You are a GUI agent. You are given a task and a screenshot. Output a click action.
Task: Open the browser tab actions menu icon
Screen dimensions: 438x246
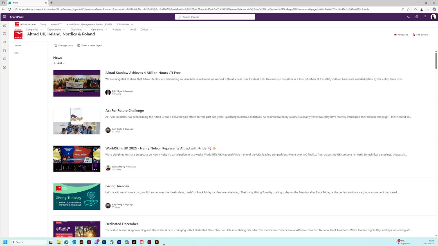click(3, 3)
